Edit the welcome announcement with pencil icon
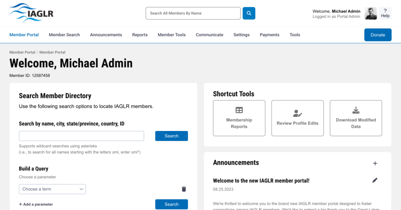 click(x=375, y=180)
